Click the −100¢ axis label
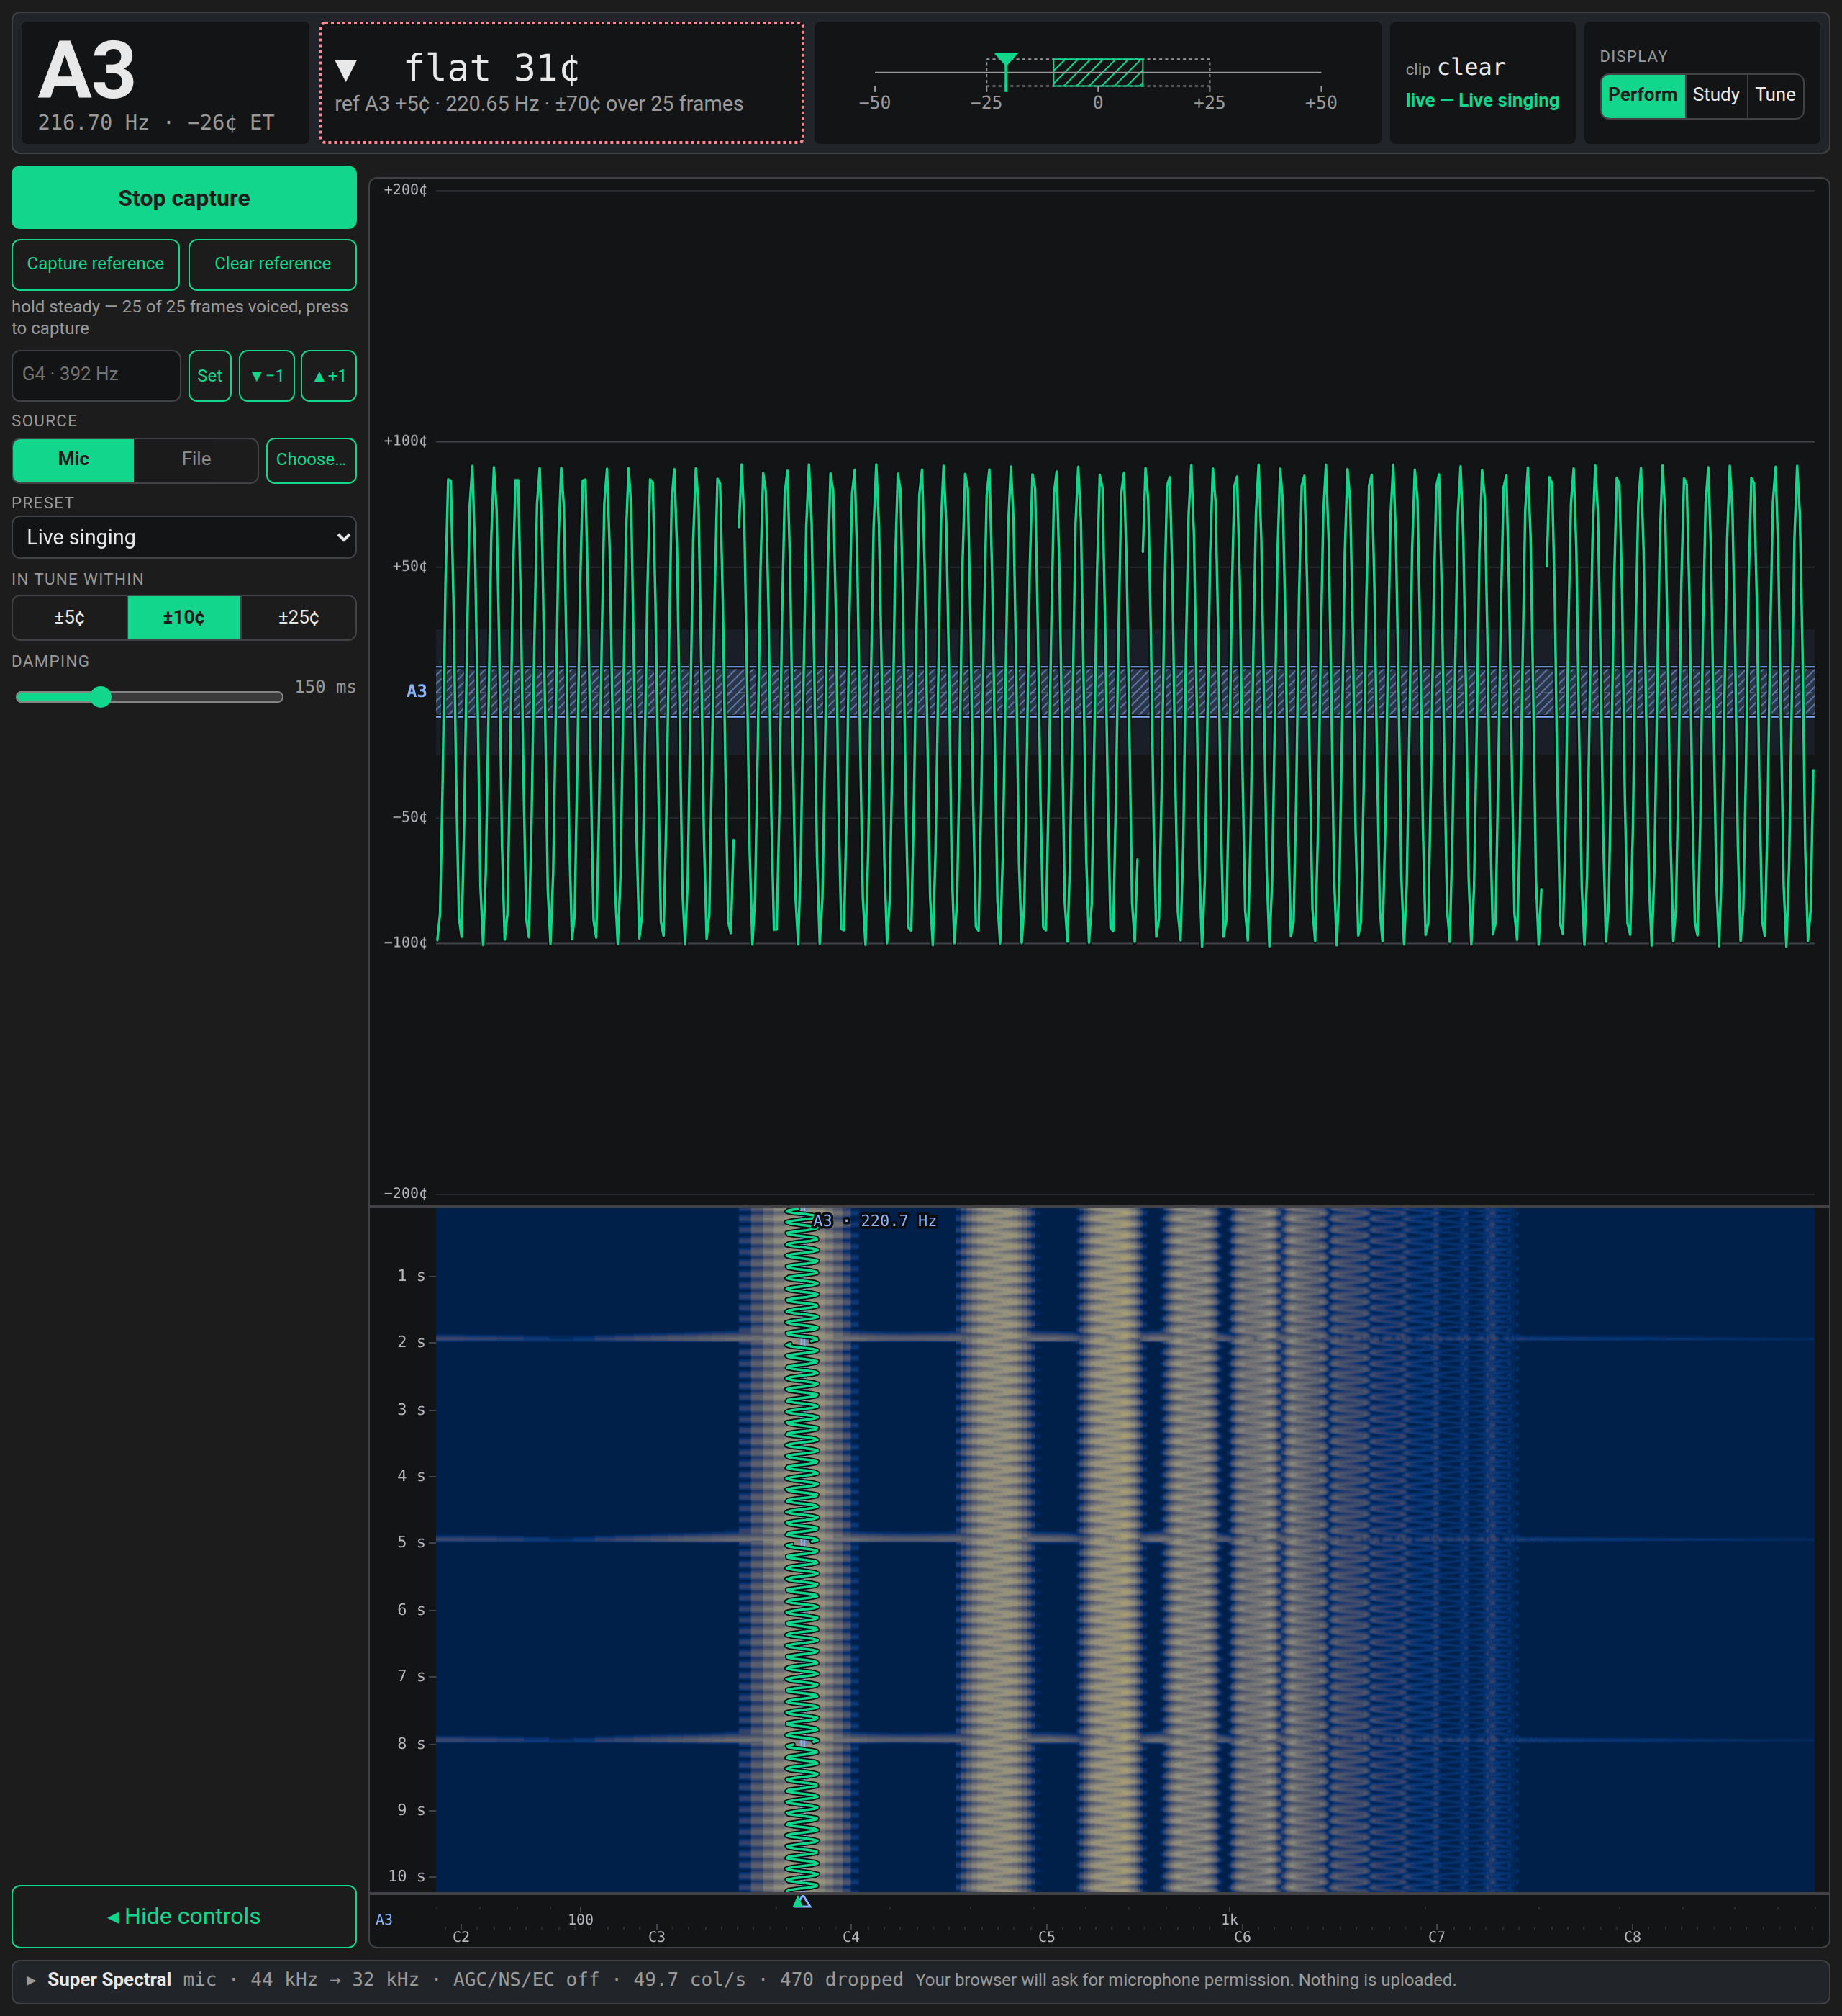This screenshot has width=1842, height=2016. (x=405, y=943)
